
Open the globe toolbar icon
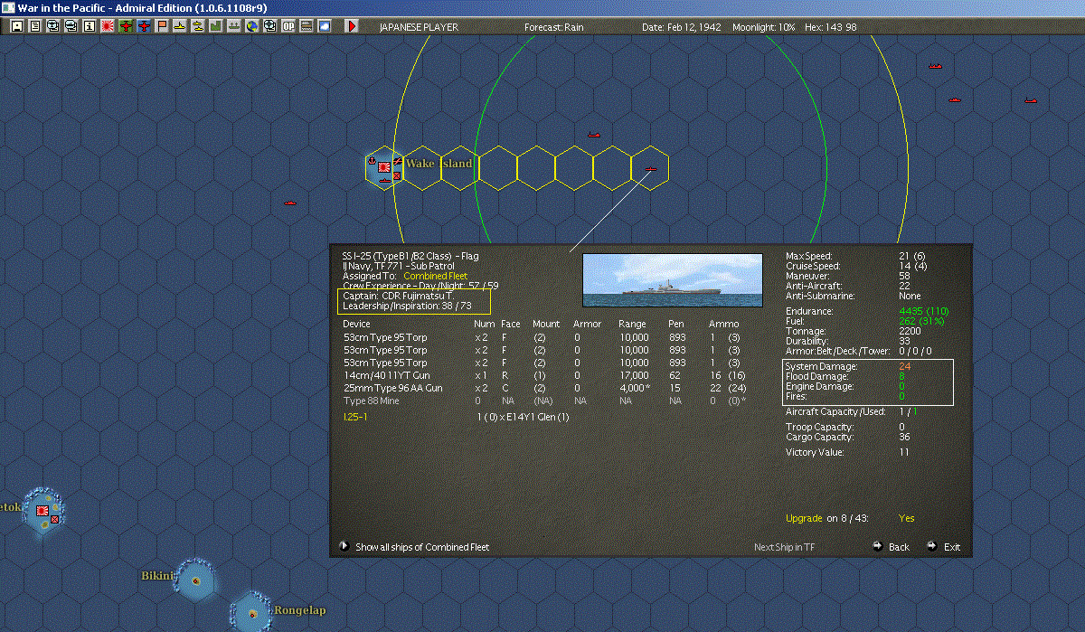click(251, 26)
